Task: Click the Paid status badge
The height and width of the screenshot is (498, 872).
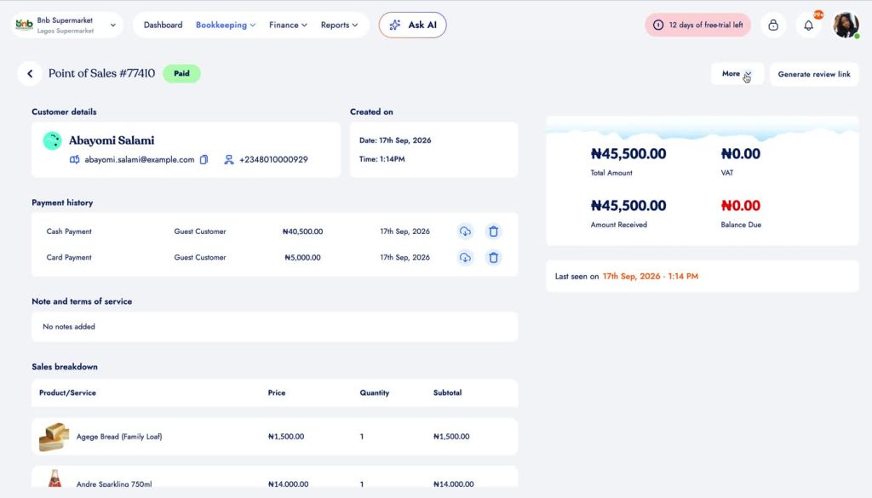Action: pos(182,73)
